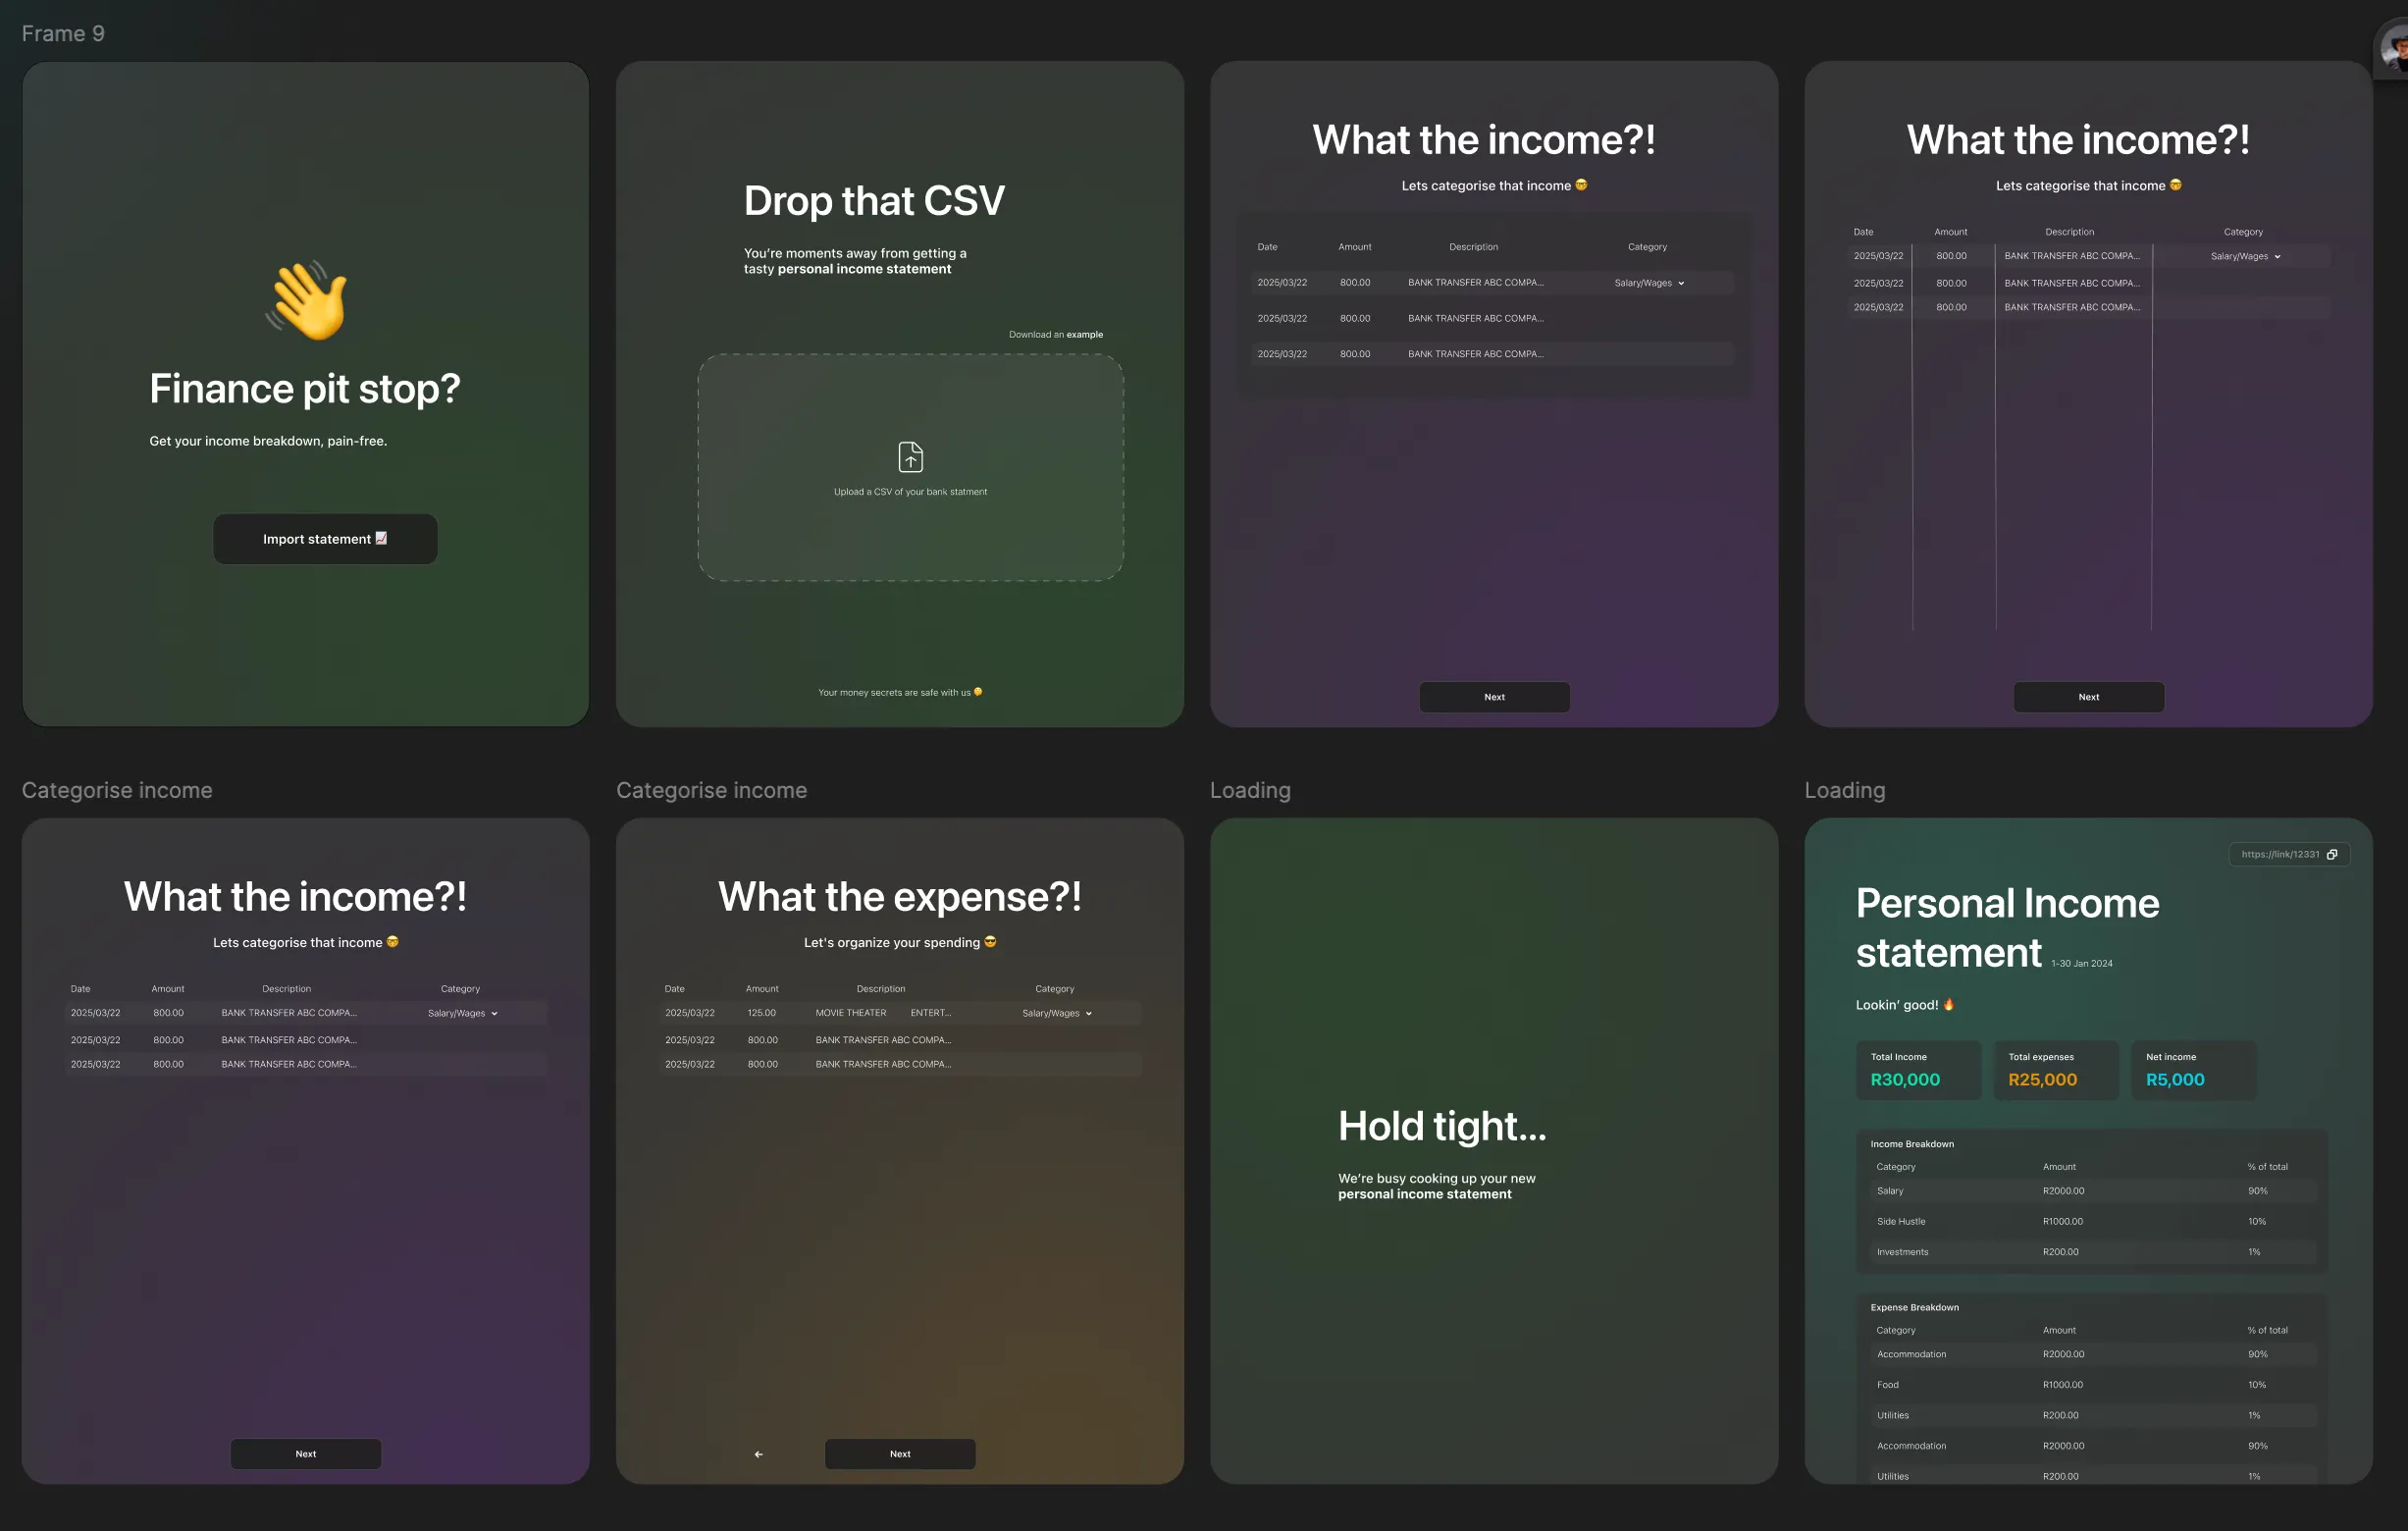Open Salary/Wages dropdown in the top-right income frame
This screenshot has height=1531, width=2408.
pos(2245,256)
